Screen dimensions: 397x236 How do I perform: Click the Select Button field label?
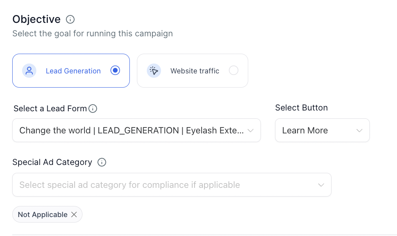301,108
